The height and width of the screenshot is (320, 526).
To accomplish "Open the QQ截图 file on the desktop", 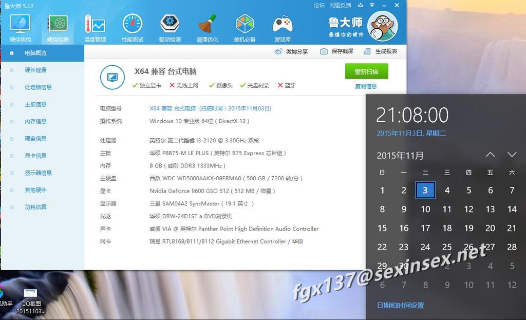I will point(31,301).
